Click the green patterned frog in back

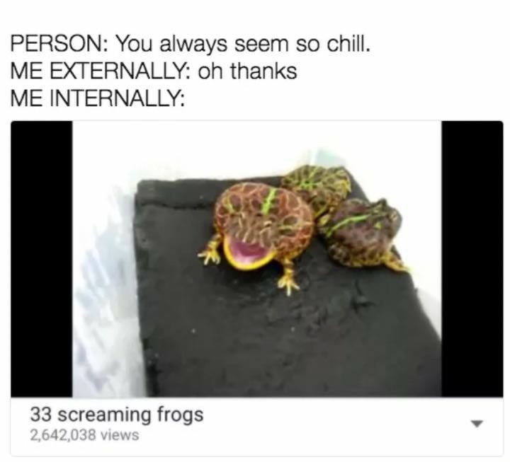click(x=320, y=185)
